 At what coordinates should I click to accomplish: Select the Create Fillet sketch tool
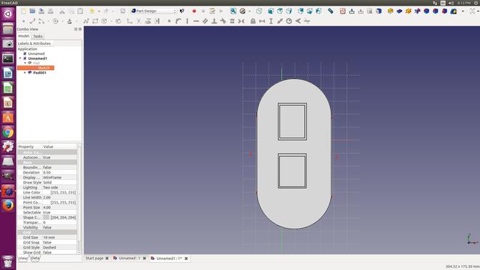click(x=130, y=21)
